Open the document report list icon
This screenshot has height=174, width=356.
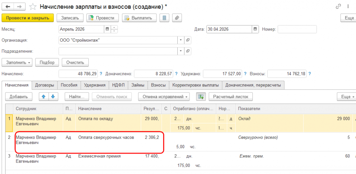164,18
